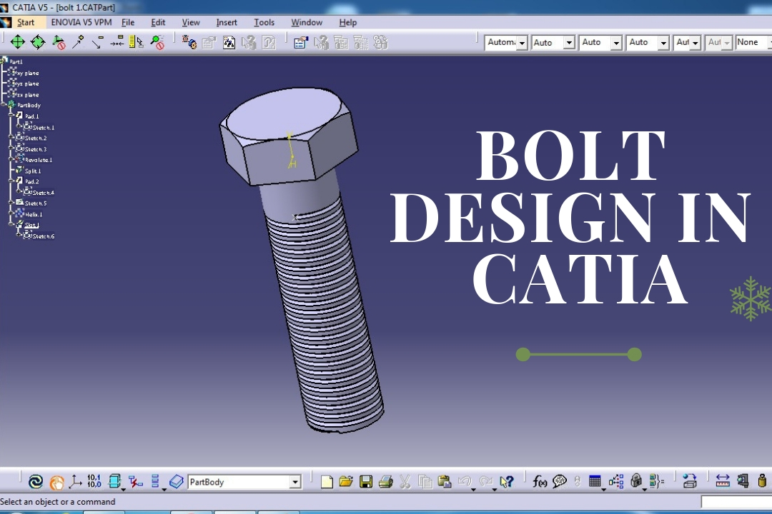772x514 pixels.
Task: Open the Automatic dropdown in graphic properties
Action: pyautogui.click(x=506, y=43)
